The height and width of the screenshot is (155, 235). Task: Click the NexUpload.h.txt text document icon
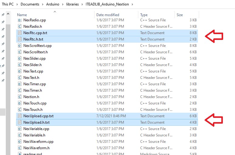[20, 122]
